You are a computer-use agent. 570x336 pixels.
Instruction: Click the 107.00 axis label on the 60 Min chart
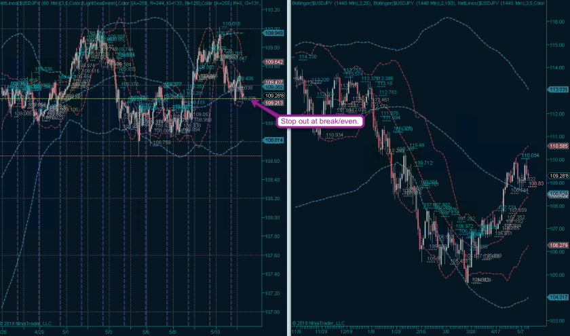[273, 312]
